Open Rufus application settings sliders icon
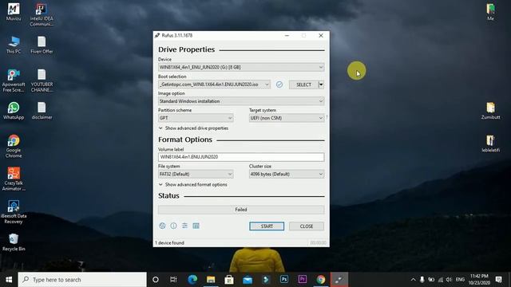 (x=184, y=226)
